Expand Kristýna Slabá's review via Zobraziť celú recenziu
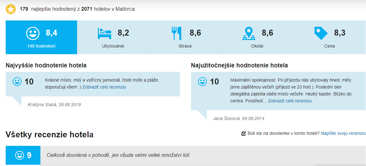Image resolution: width=366 pixels, height=166 pixels. (x=104, y=87)
